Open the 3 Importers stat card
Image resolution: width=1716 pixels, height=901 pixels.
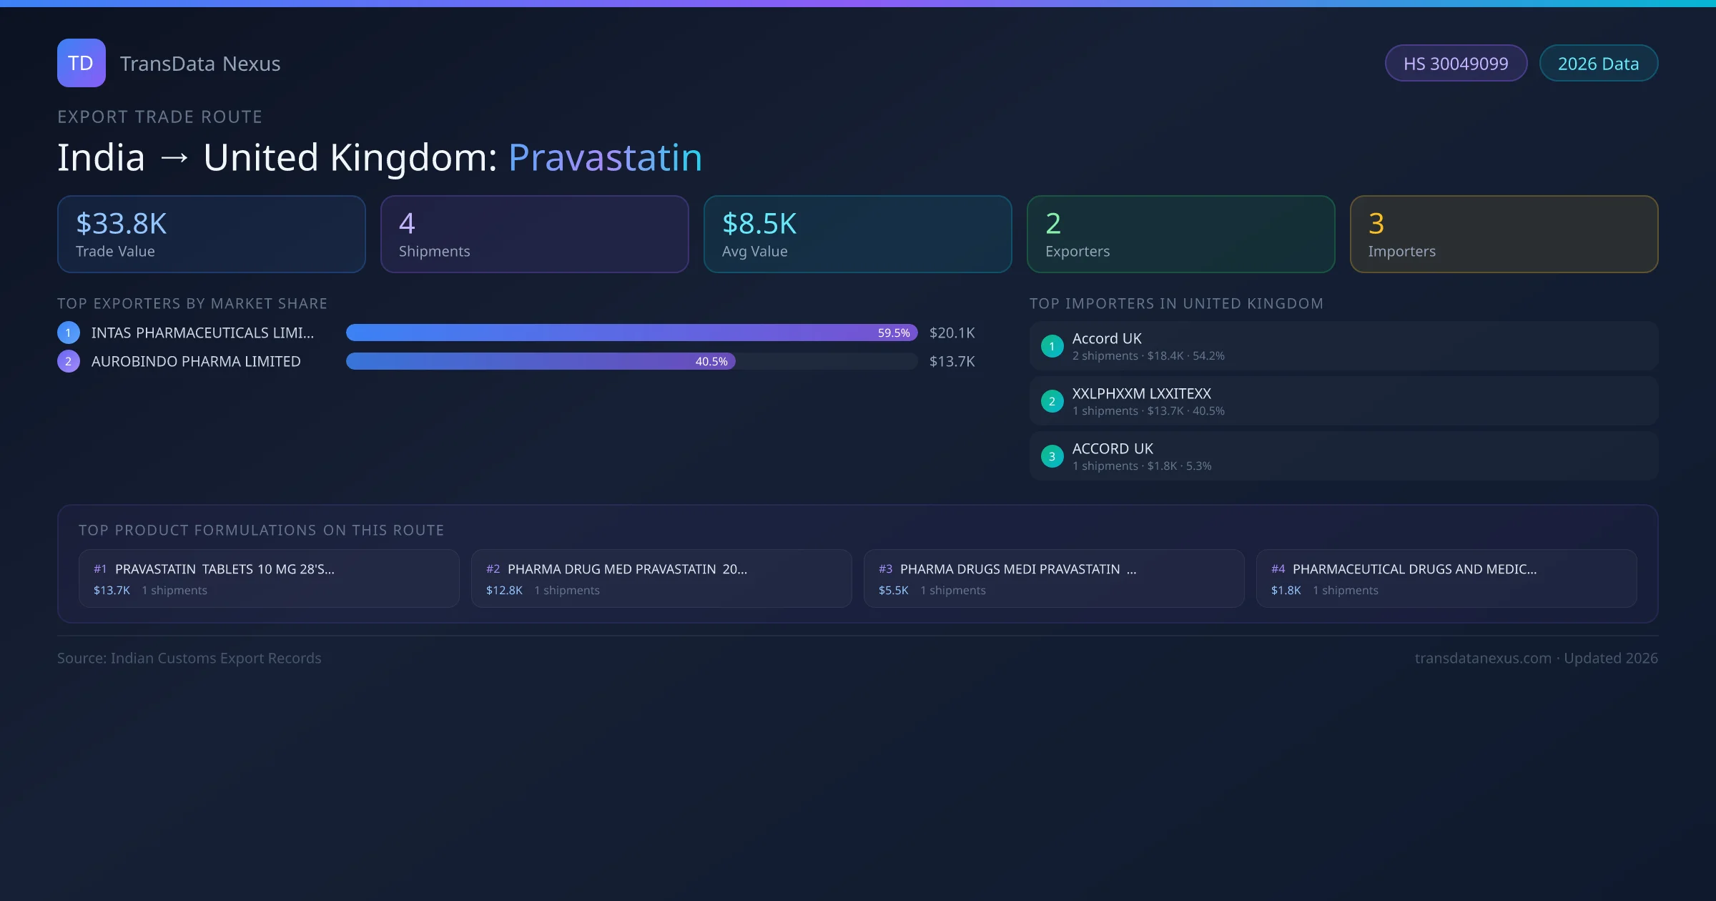coord(1504,235)
